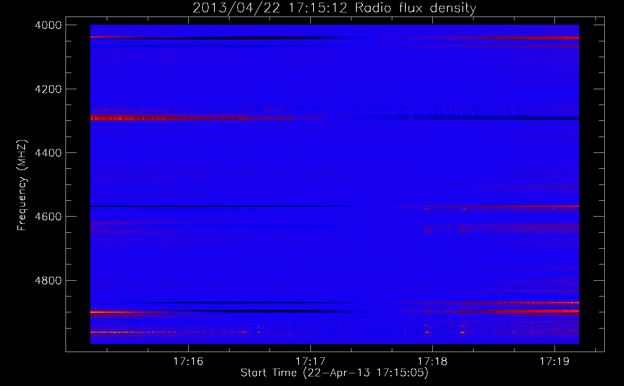Screen dimensions: 624x386
Task: Click the x-axis label 'Start Time (22-Apr-13 17:15:05)'
Action: pos(334,373)
